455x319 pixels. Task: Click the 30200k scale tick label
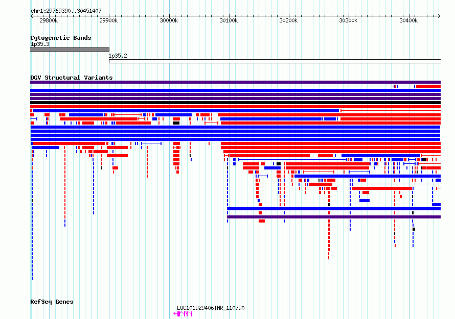point(288,20)
